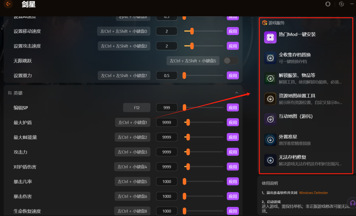
Task: Apply the 生命恢复速度 value
Action: click(x=233, y=211)
